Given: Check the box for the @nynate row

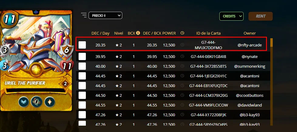Looking at the screenshot, I should coord(82,56).
